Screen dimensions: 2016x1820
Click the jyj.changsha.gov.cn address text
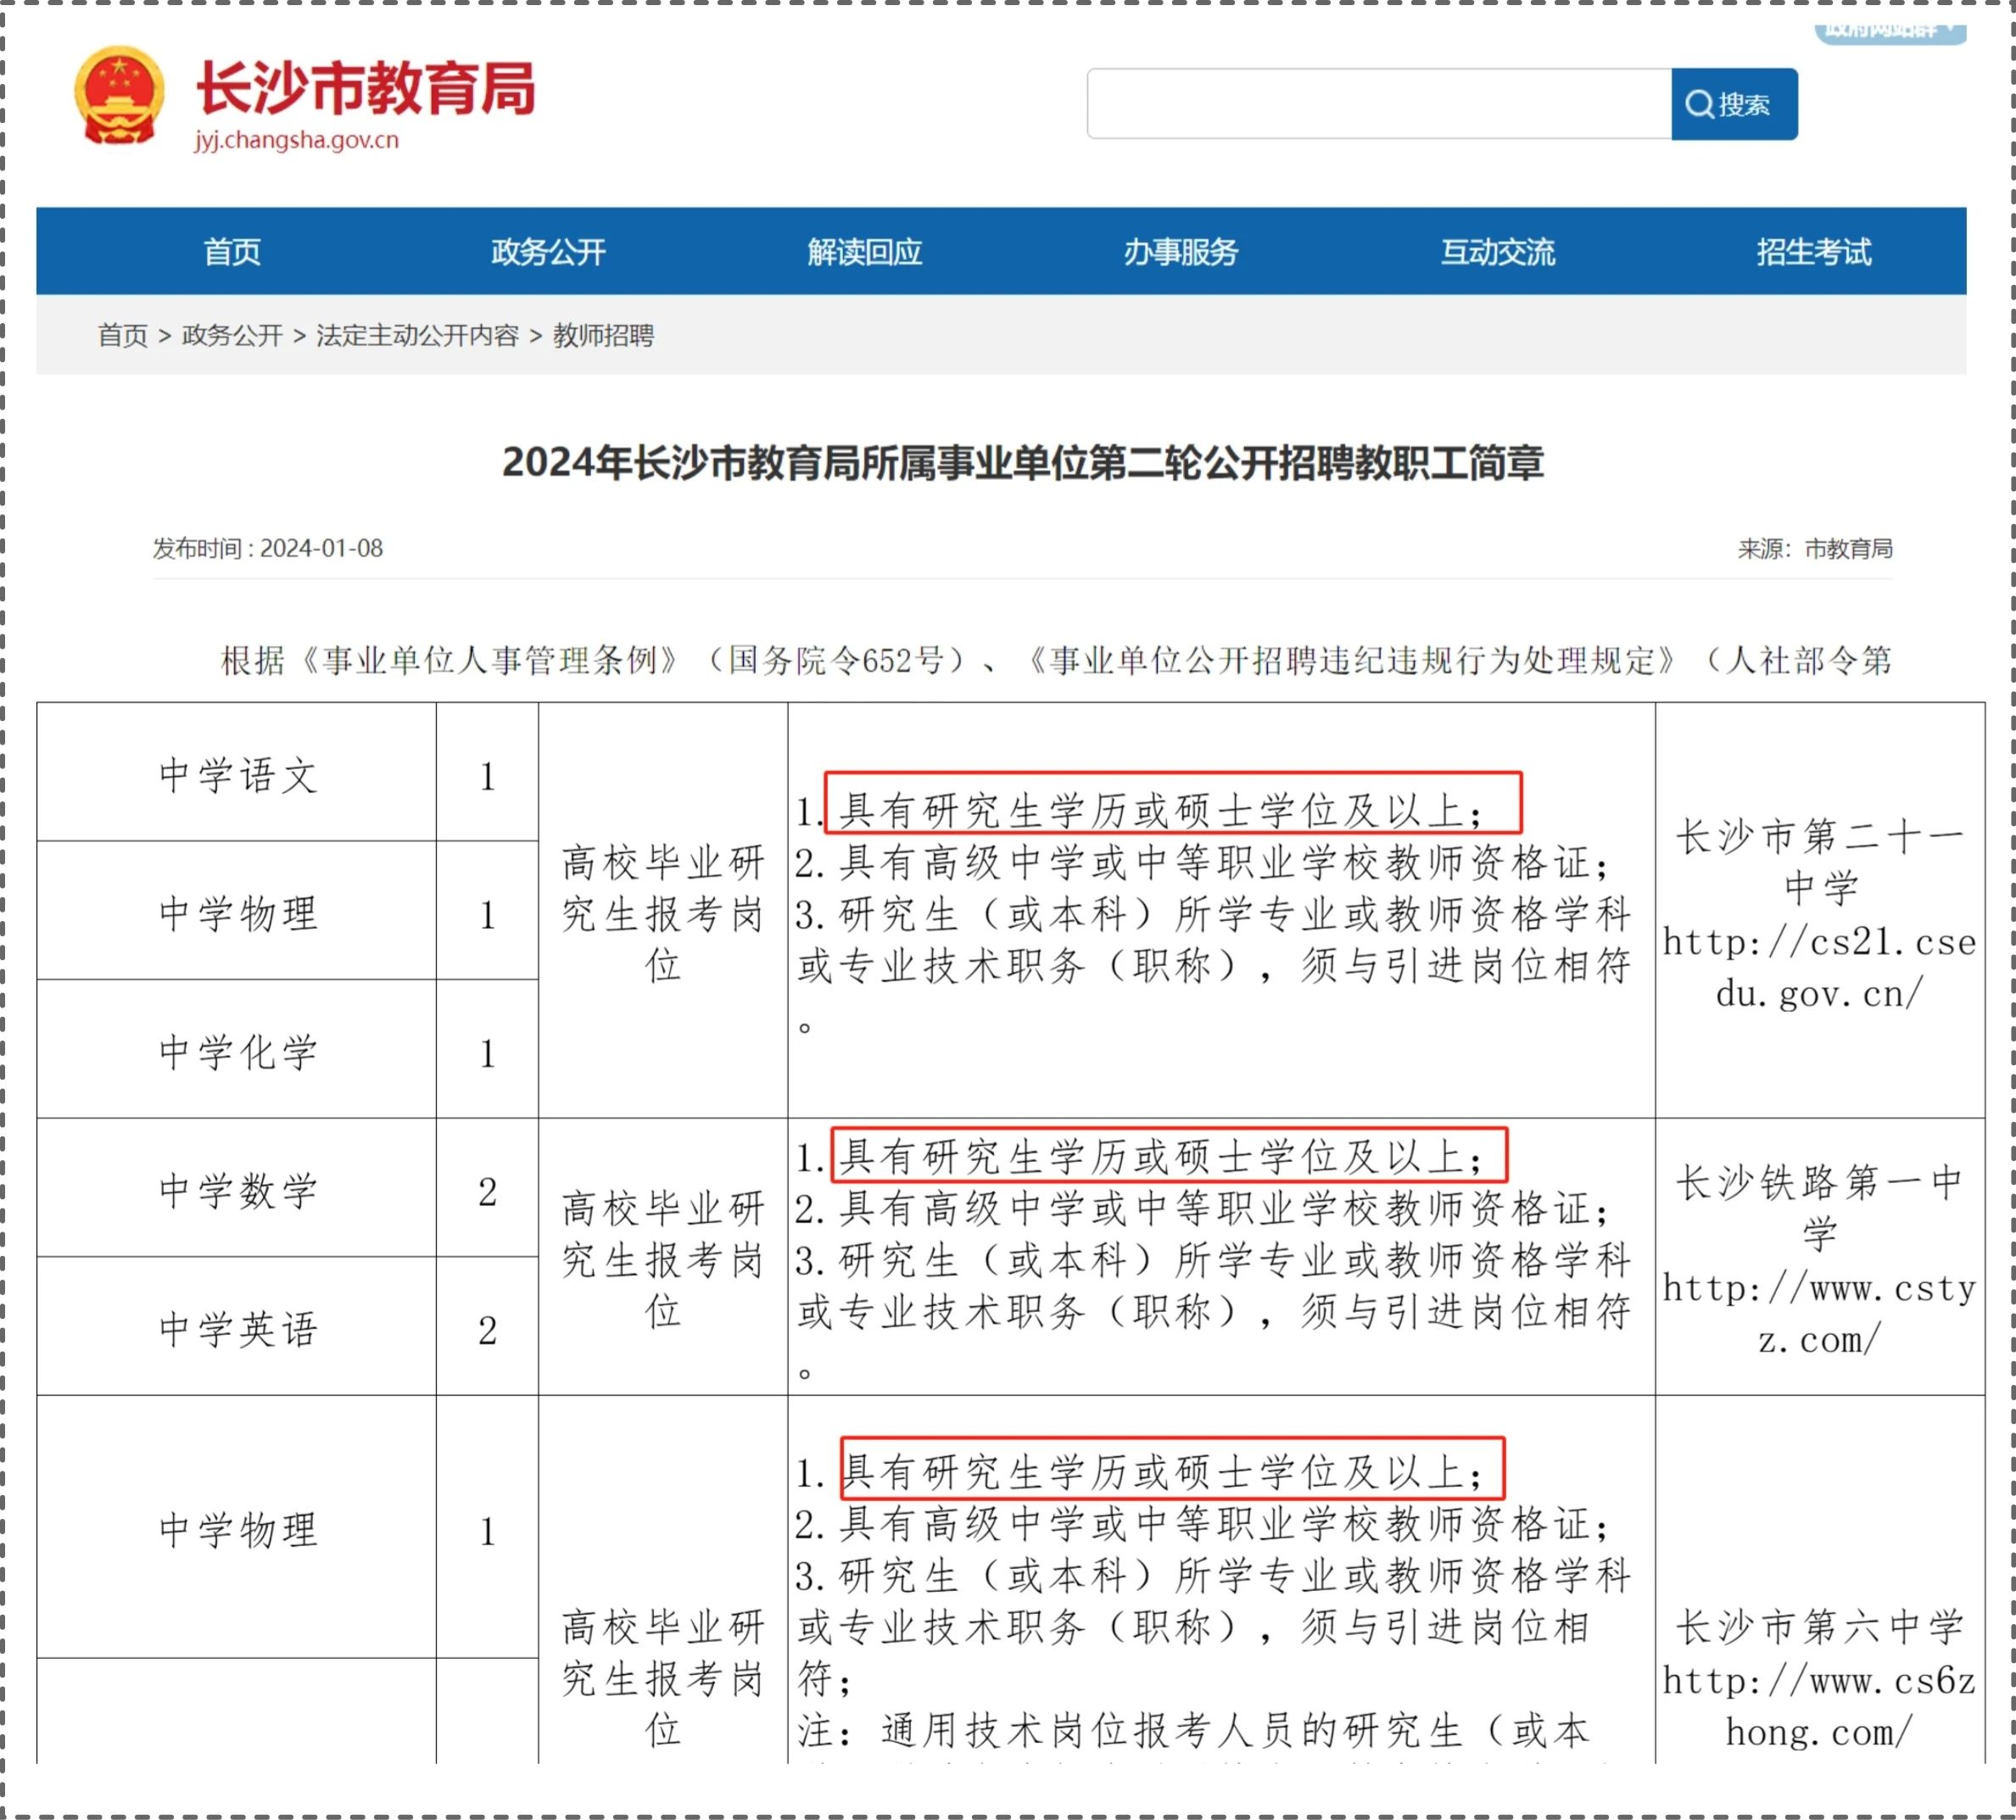[x=297, y=140]
